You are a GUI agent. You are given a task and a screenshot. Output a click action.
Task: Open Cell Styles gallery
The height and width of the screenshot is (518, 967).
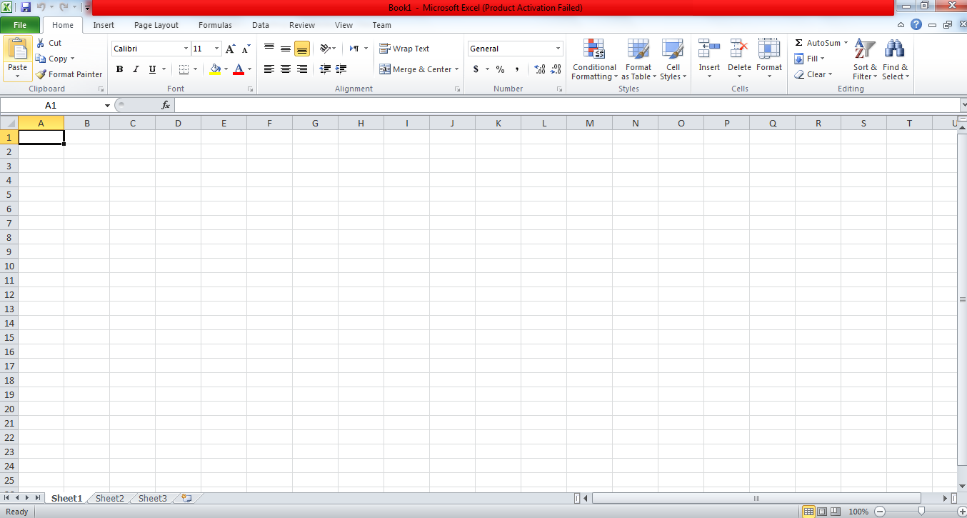673,59
